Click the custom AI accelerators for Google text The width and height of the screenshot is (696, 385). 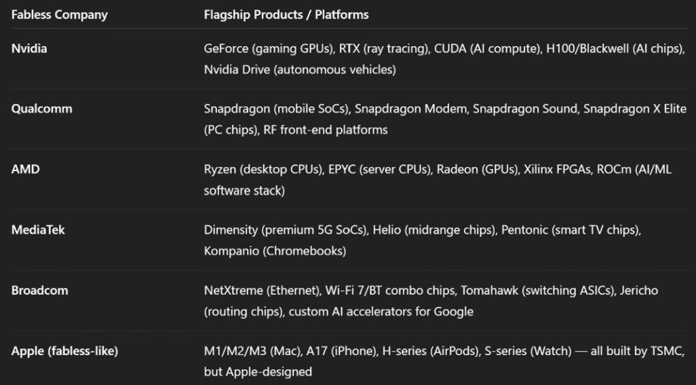[x=381, y=312]
